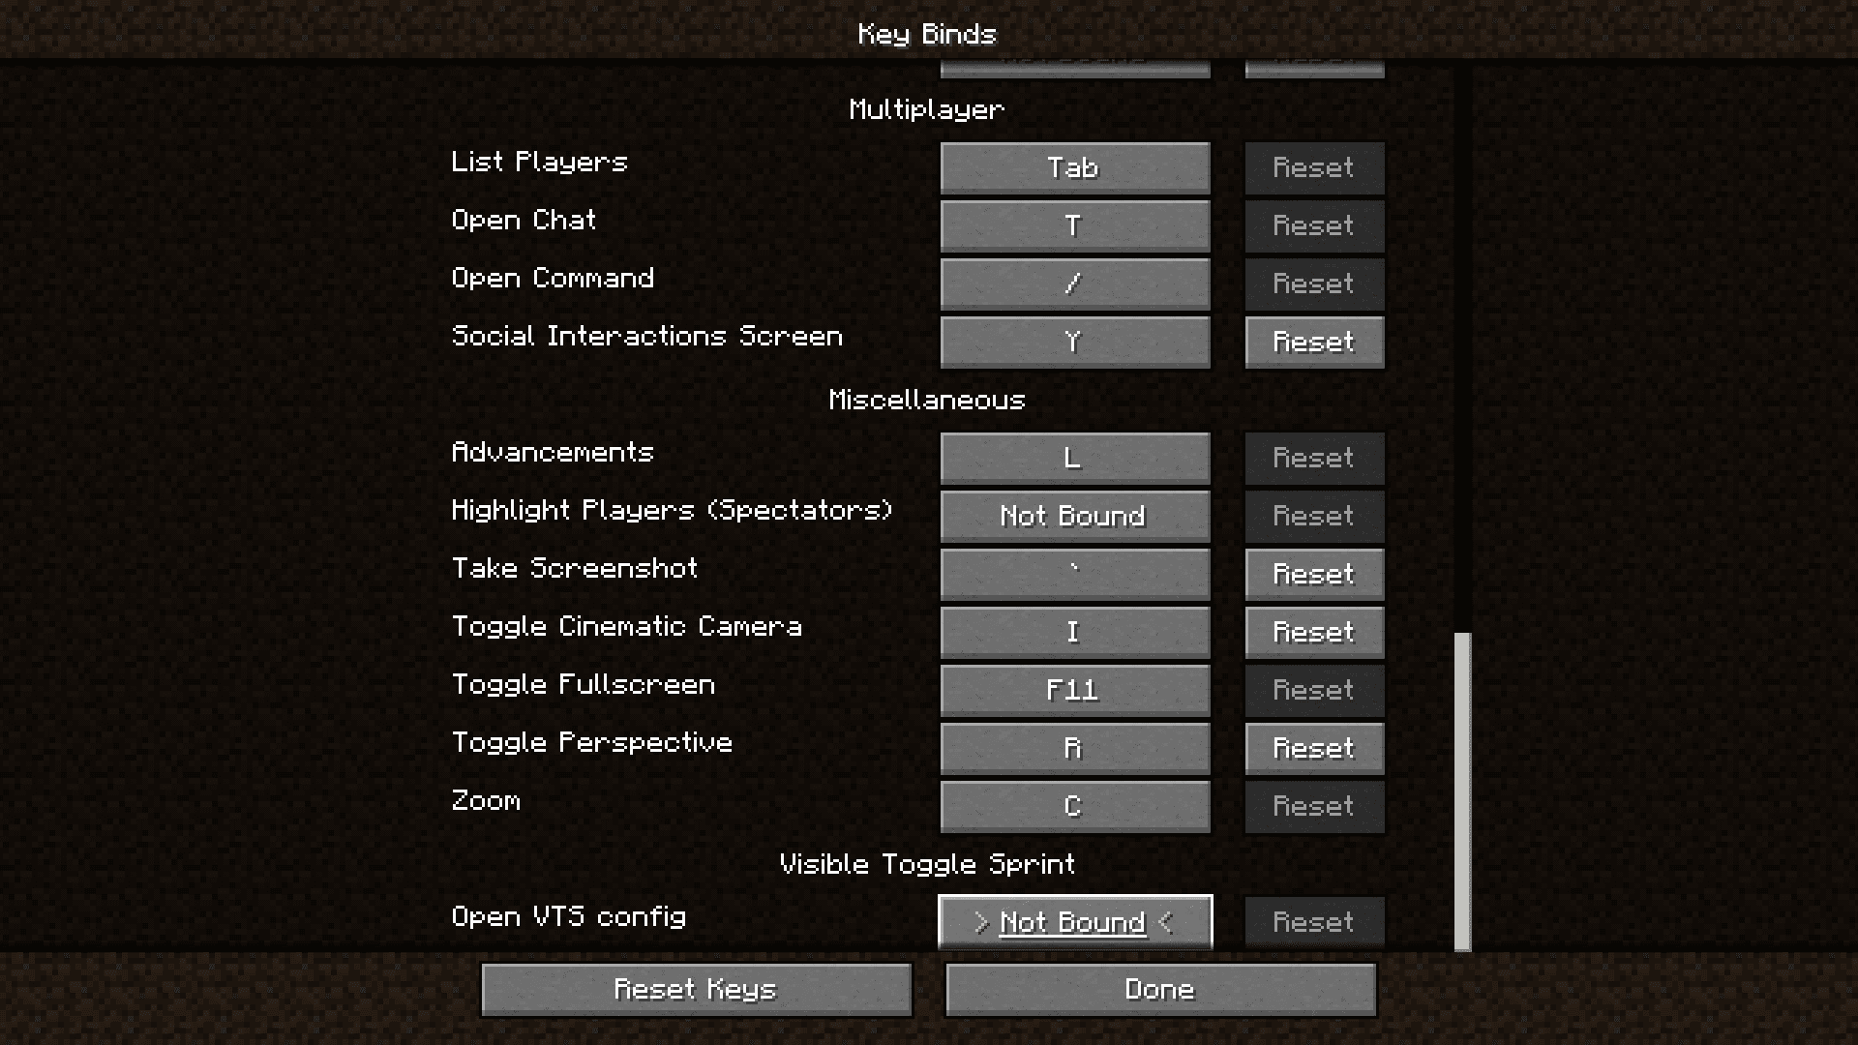1858x1045 pixels.
Task: Reset the Social Interactions Screen key bind
Action: pos(1313,341)
